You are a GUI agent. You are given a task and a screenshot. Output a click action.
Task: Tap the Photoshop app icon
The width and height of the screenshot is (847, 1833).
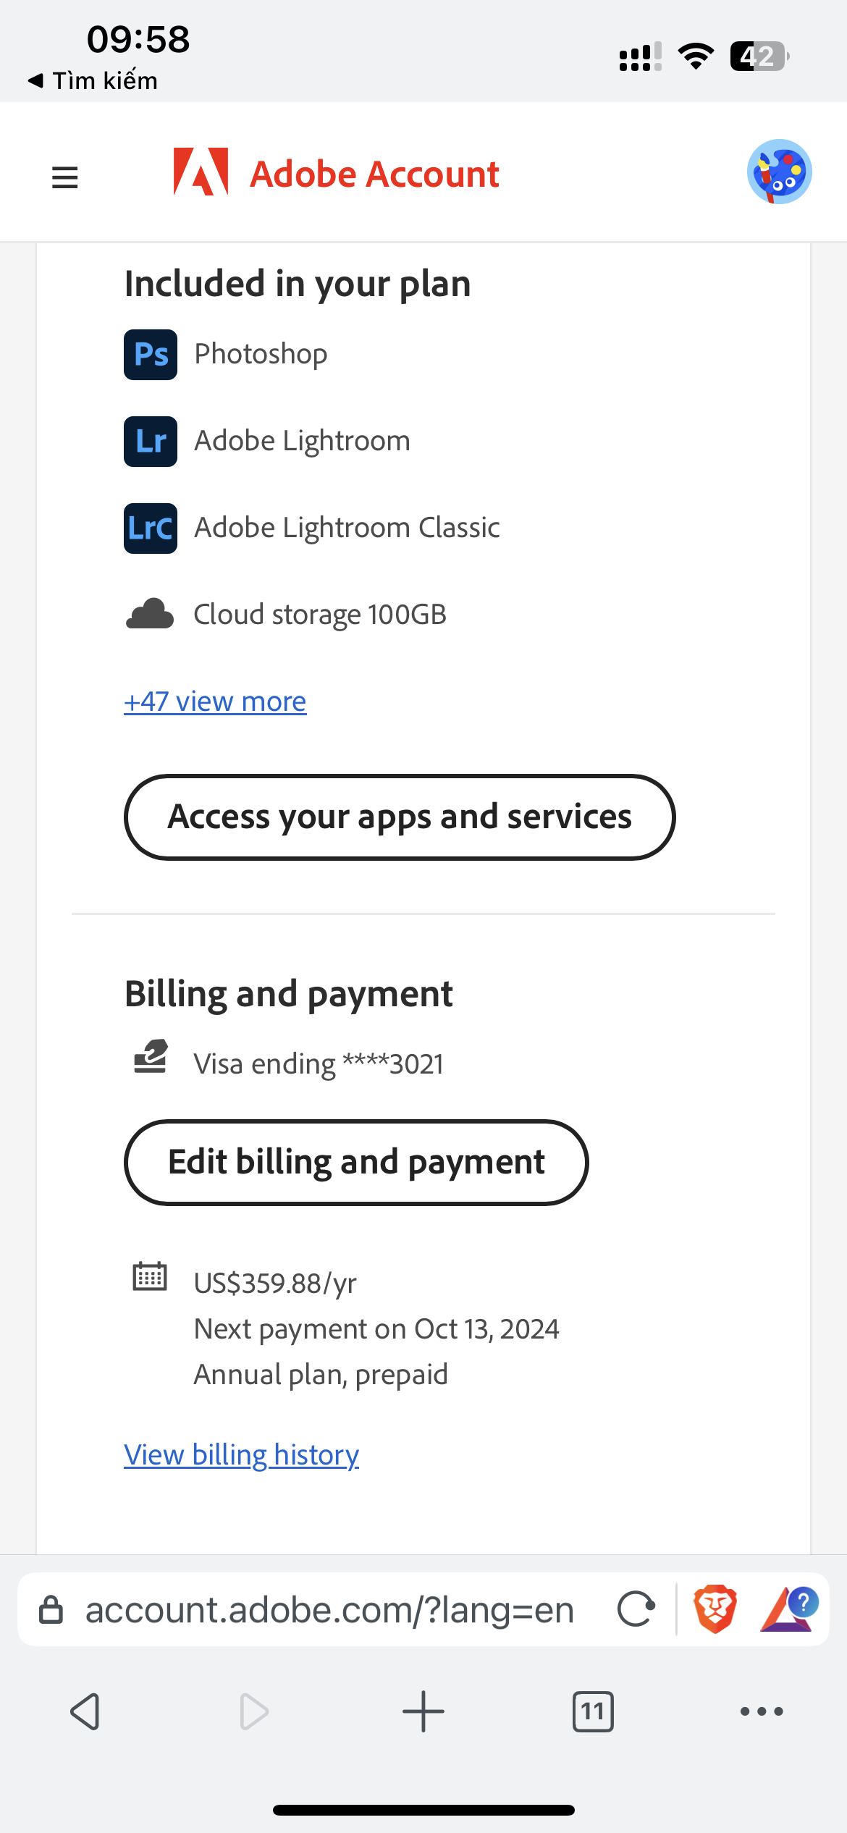[x=151, y=355]
